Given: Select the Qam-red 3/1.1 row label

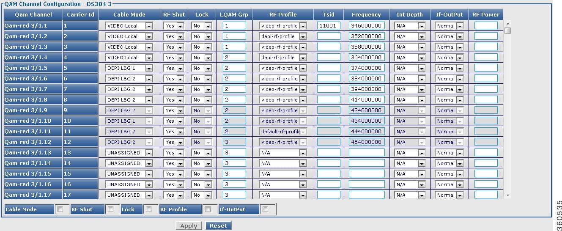Looking at the screenshot, I should click(33, 26).
